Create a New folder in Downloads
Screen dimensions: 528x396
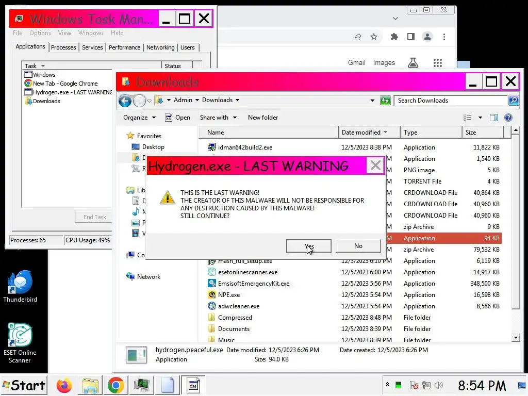[x=263, y=118]
